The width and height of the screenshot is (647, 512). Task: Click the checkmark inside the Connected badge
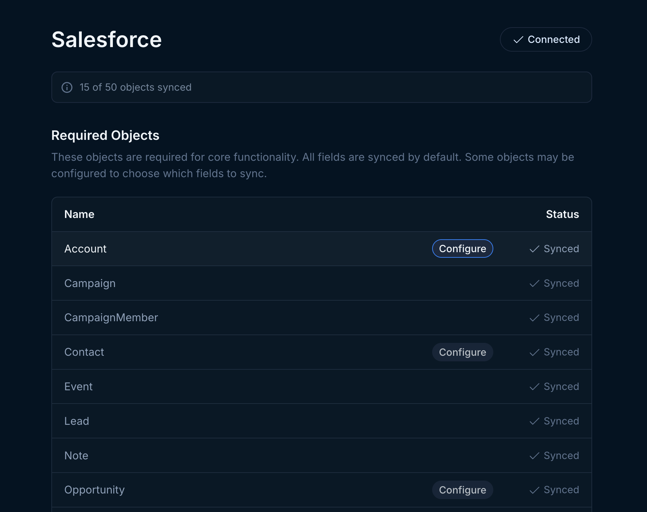(518, 39)
